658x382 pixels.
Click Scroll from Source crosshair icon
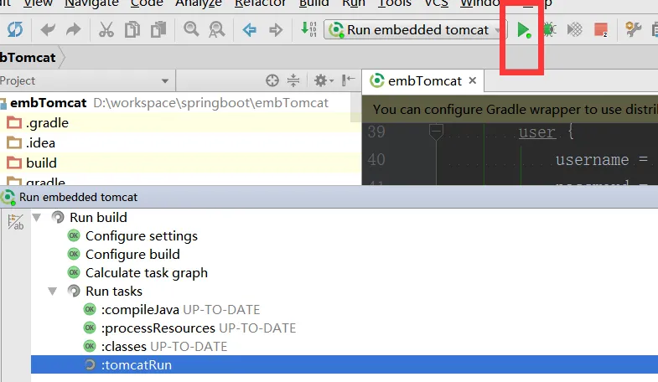click(x=272, y=80)
